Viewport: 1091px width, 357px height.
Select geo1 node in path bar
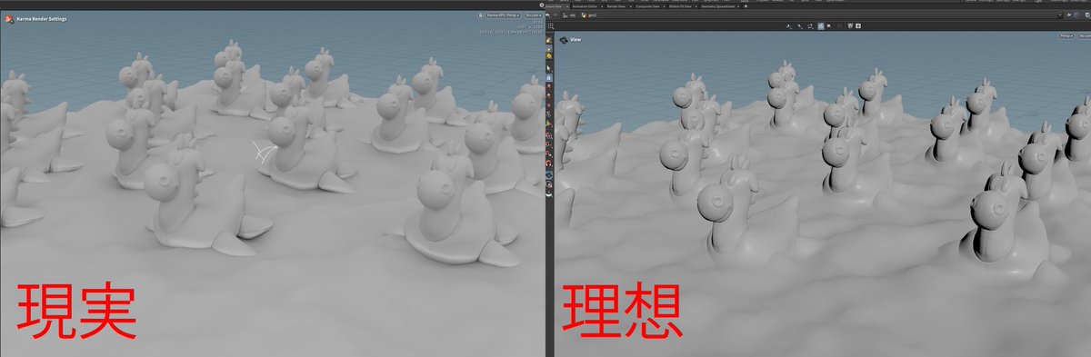[x=589, y=15]
